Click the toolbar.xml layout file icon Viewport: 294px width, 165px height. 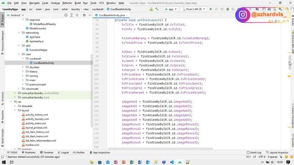23,145
